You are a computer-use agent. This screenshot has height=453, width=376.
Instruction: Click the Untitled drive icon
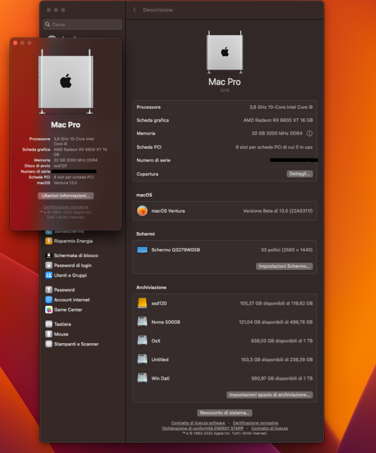[x=142, y=360]
